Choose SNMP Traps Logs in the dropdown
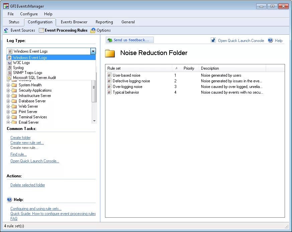This screenshot has width=292, height=232. 51,73
